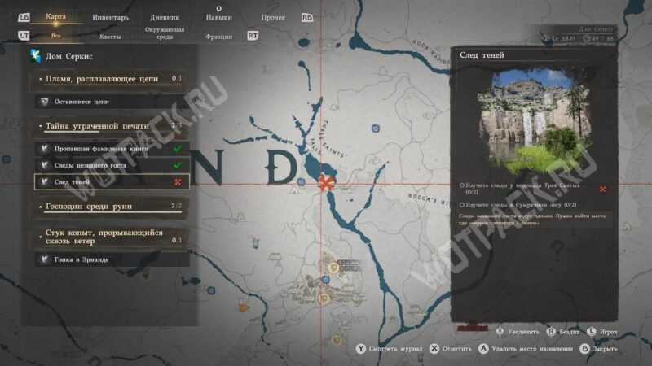The height and width of the screenshot is (366, 652).
Task: Switch to the Квесты filter tab
Action: 111,36
